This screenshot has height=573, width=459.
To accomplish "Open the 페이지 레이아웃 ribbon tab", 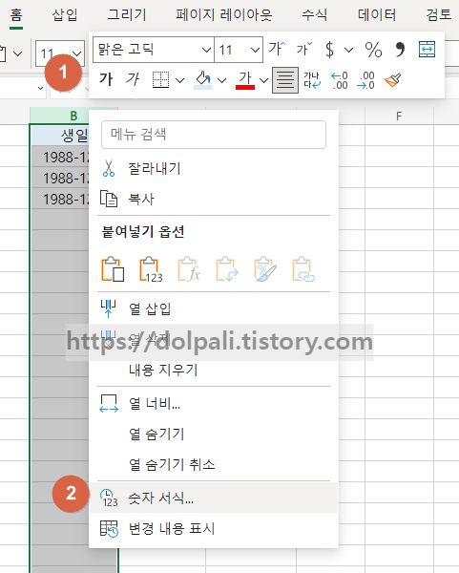I will tap(224, 15).
